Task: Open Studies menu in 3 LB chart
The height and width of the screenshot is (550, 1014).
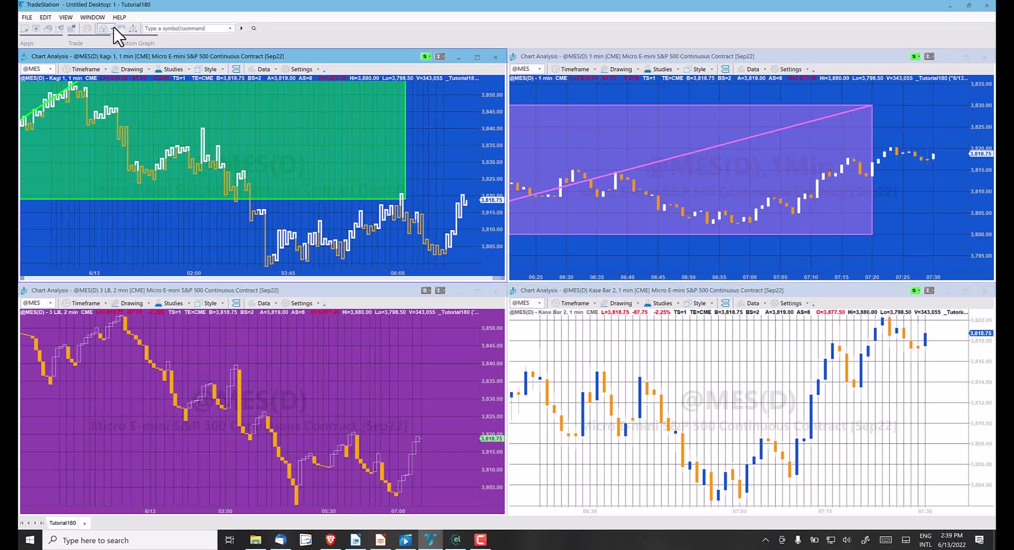Action: [173, 304]
